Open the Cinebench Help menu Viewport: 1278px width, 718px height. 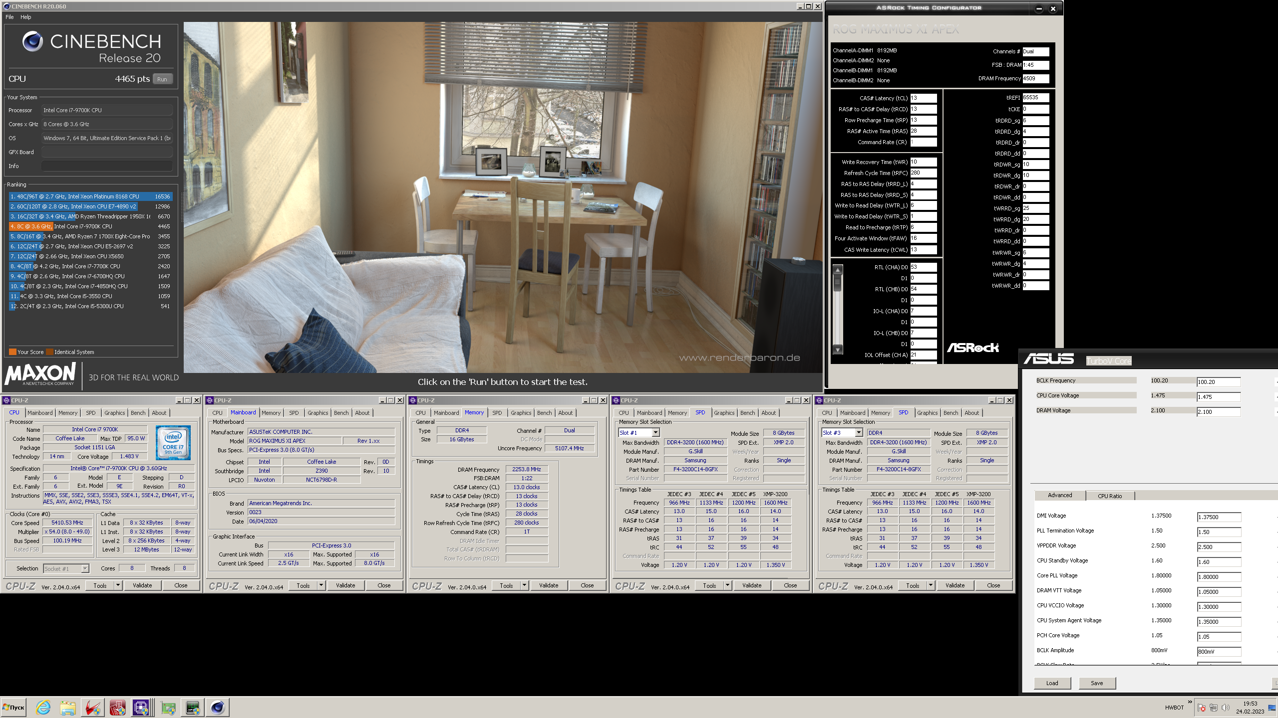tap(26, 17)
